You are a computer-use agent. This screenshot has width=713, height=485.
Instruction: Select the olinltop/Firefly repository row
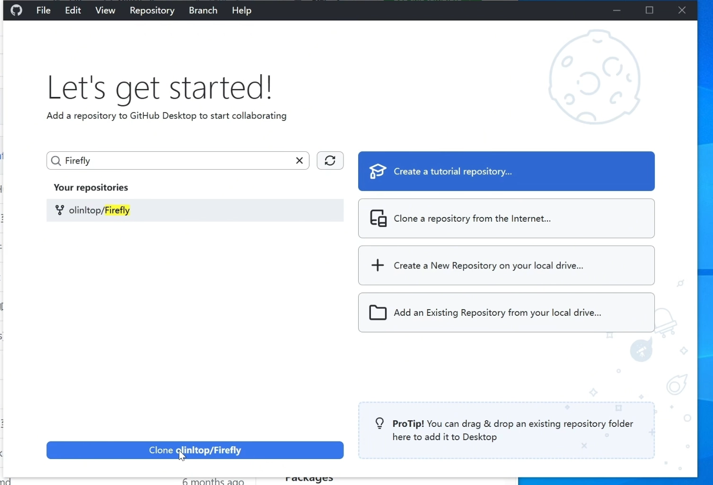tap(195, 210)
